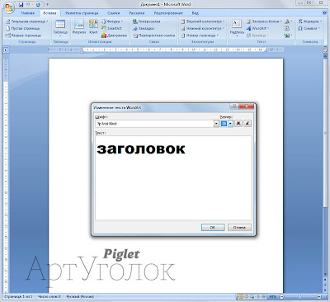Image resolution: width=330 pixels, height=302 pixels.
Task: Open the Фигуры shapes gallery
Action: [112, 21]
